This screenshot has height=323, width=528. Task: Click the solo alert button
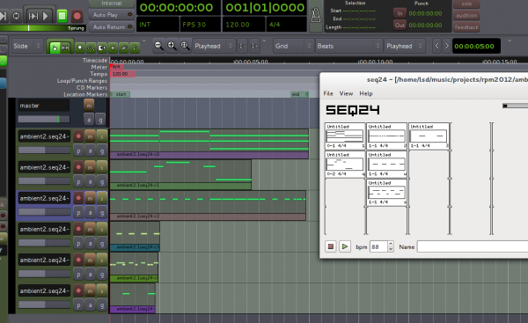(466, 4)
